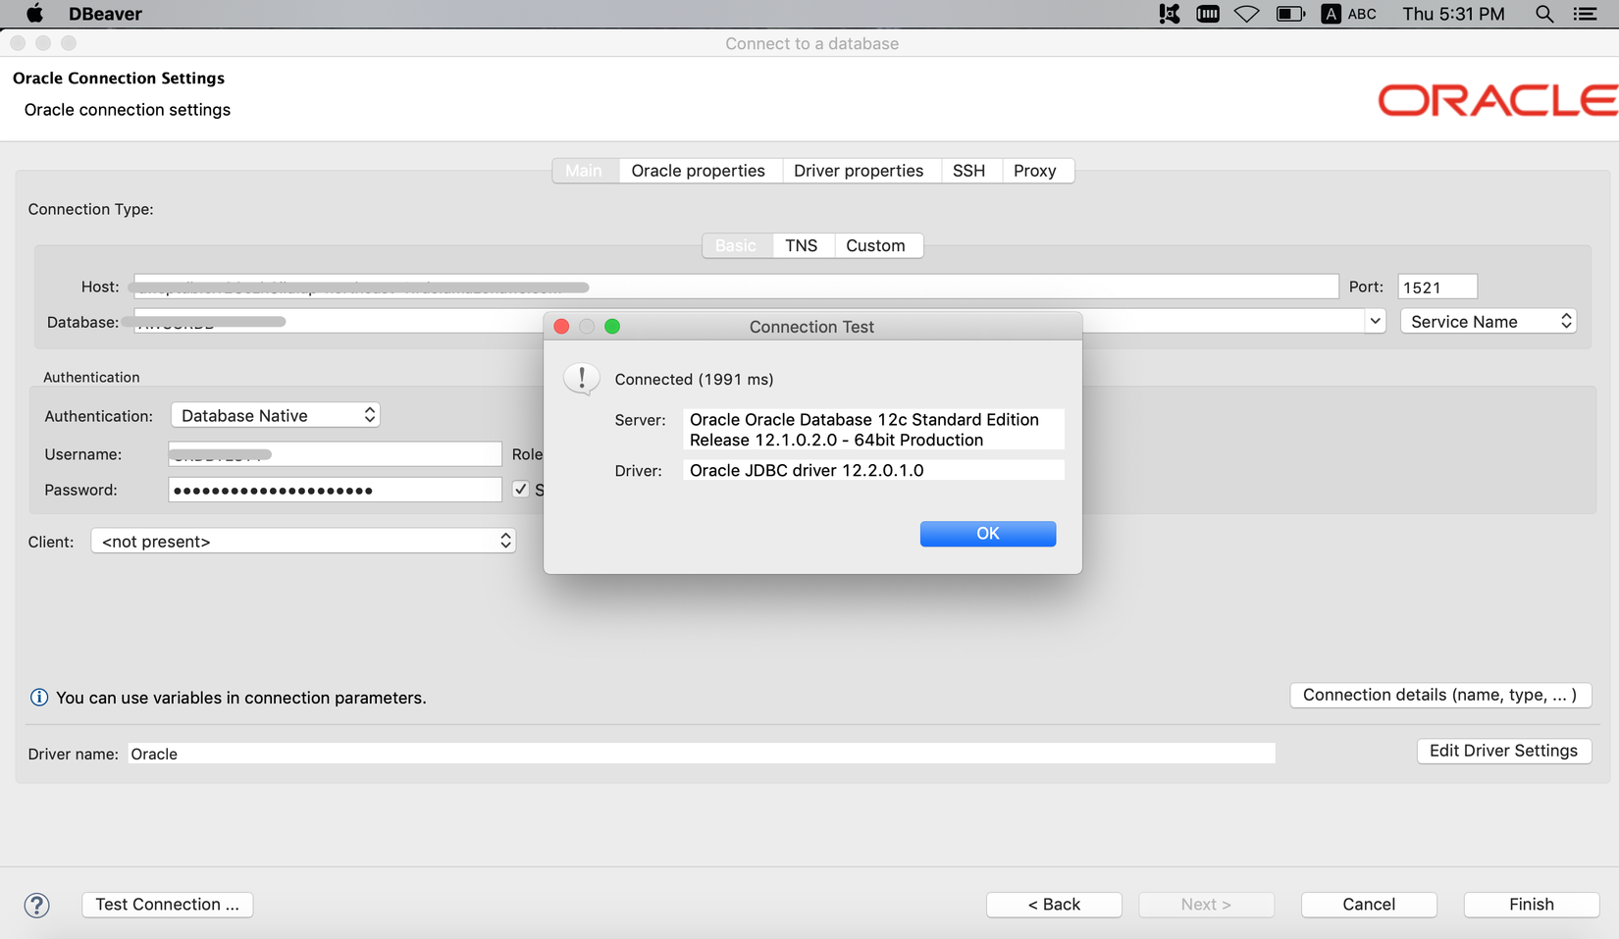Click the Driver name field

pos(702,754)
